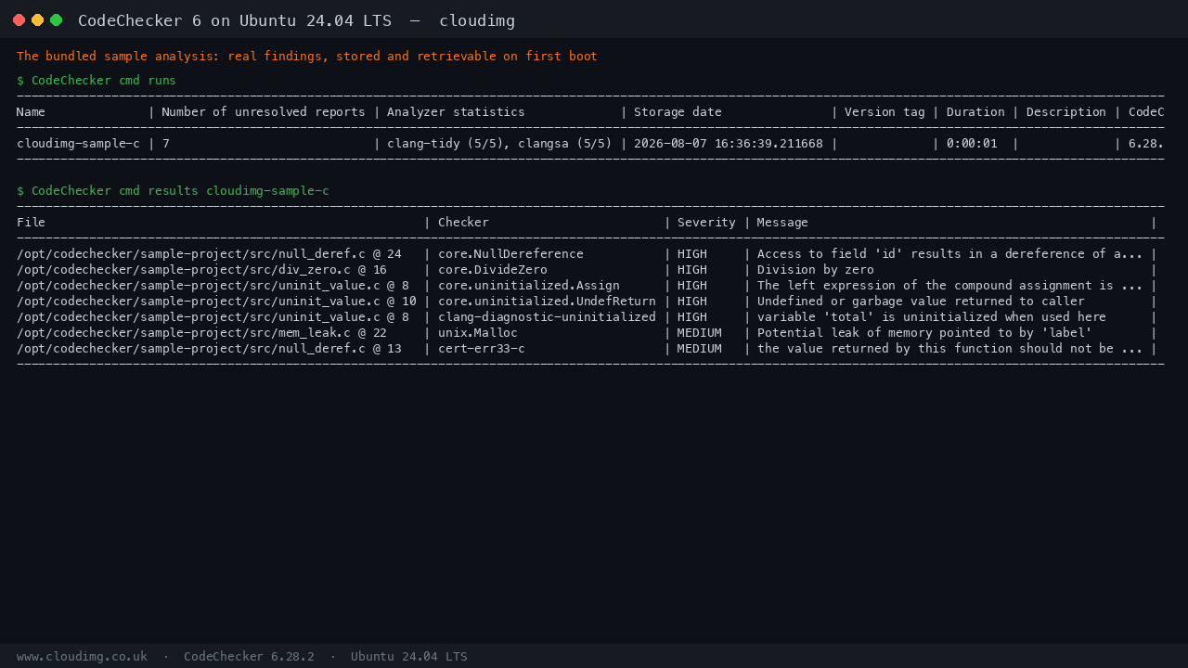The height and width of the screenshot is (668, 1188).
Task: Click 'clang-tidy (5/5), clangsa (5/5)' analyzer statistics
Action: click(x=499, y=144)
